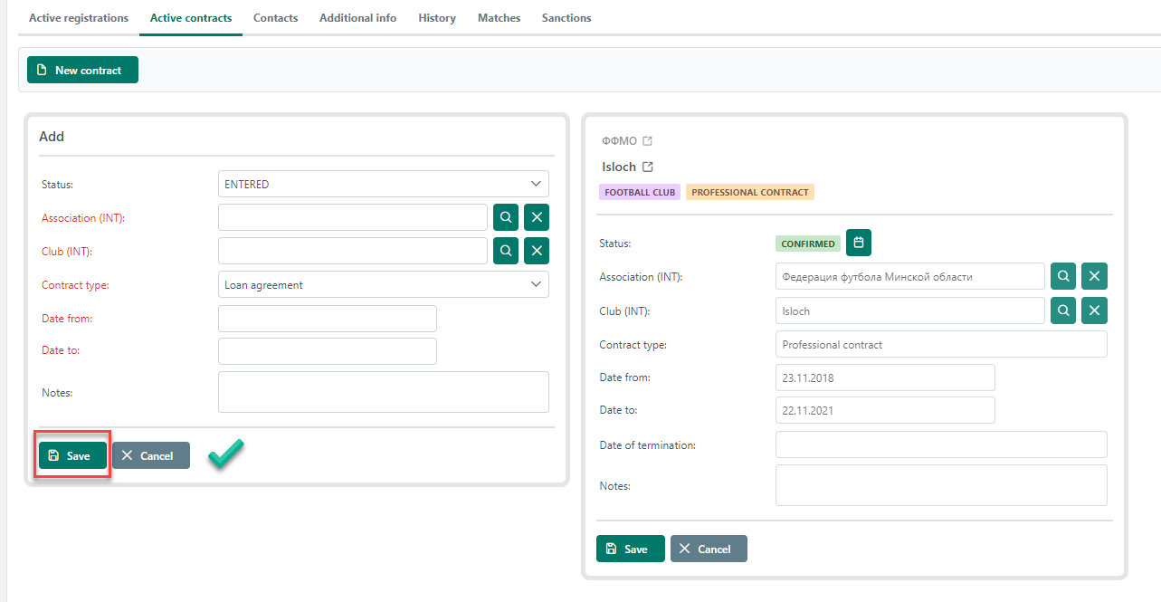
Task: Click search icon for Club in Add form
Action: click(x=506, y=251)
